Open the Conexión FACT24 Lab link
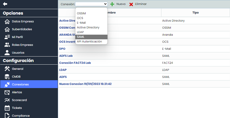This screenshot has height=118, width=230. 75,63
